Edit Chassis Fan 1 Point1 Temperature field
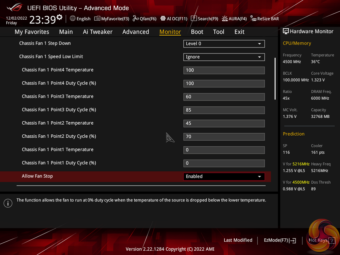 224,150
